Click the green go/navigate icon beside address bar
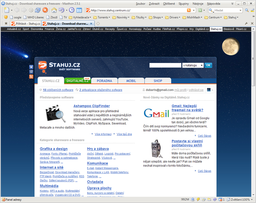 (x=200, y=10)
